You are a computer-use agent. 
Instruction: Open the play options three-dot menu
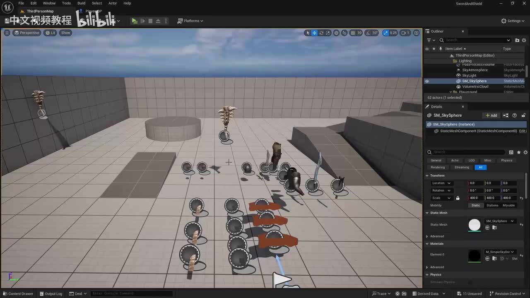coord(166,21)
